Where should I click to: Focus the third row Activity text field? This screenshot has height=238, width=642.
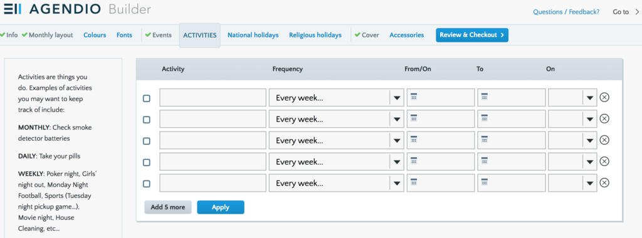click(x=213, y=140)
